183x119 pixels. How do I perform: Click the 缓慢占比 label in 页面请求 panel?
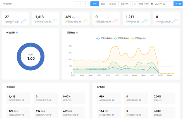[x=67, y=100]
